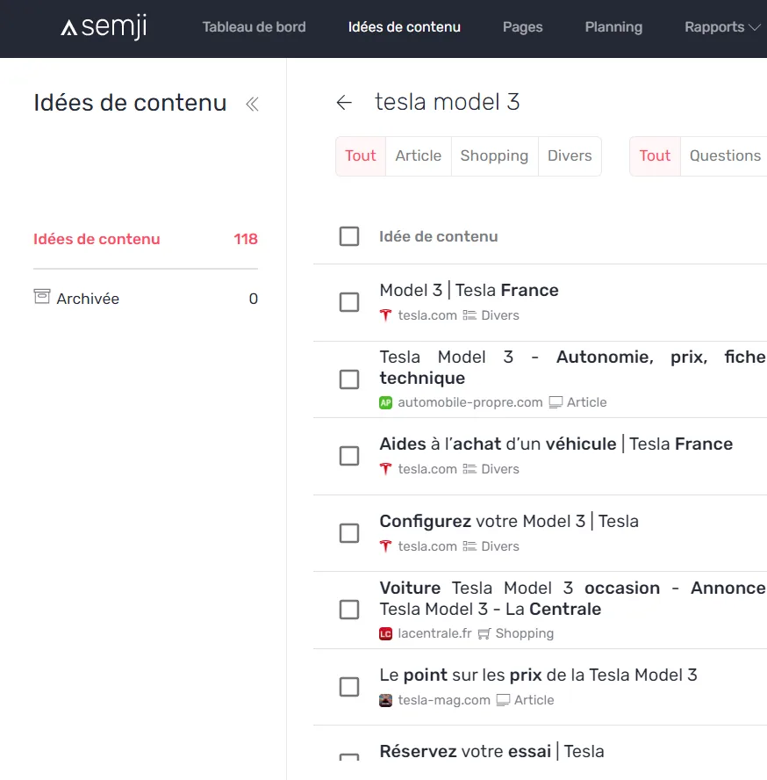The width and height of the screenshot is (767, 780).
Task: Open the Archivée list in sidebar
Action: pyautogui.click(x=145, y=299)
